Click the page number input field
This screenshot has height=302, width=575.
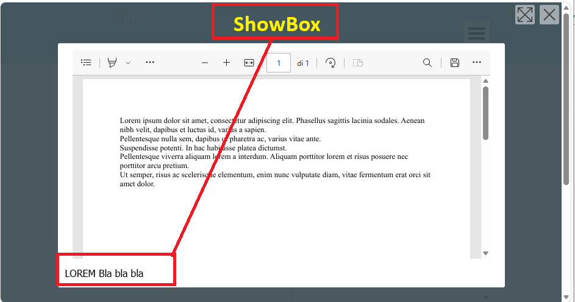[x=278, y=63]
